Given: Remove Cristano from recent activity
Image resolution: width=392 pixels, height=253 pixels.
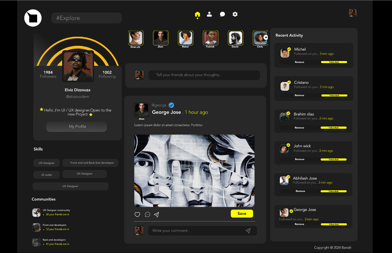Looking at the screenshot, I should point(299,95).
